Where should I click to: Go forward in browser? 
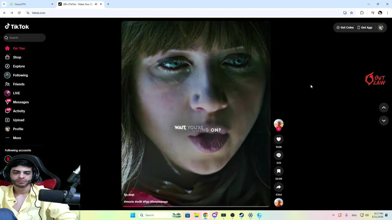(12, 13)
